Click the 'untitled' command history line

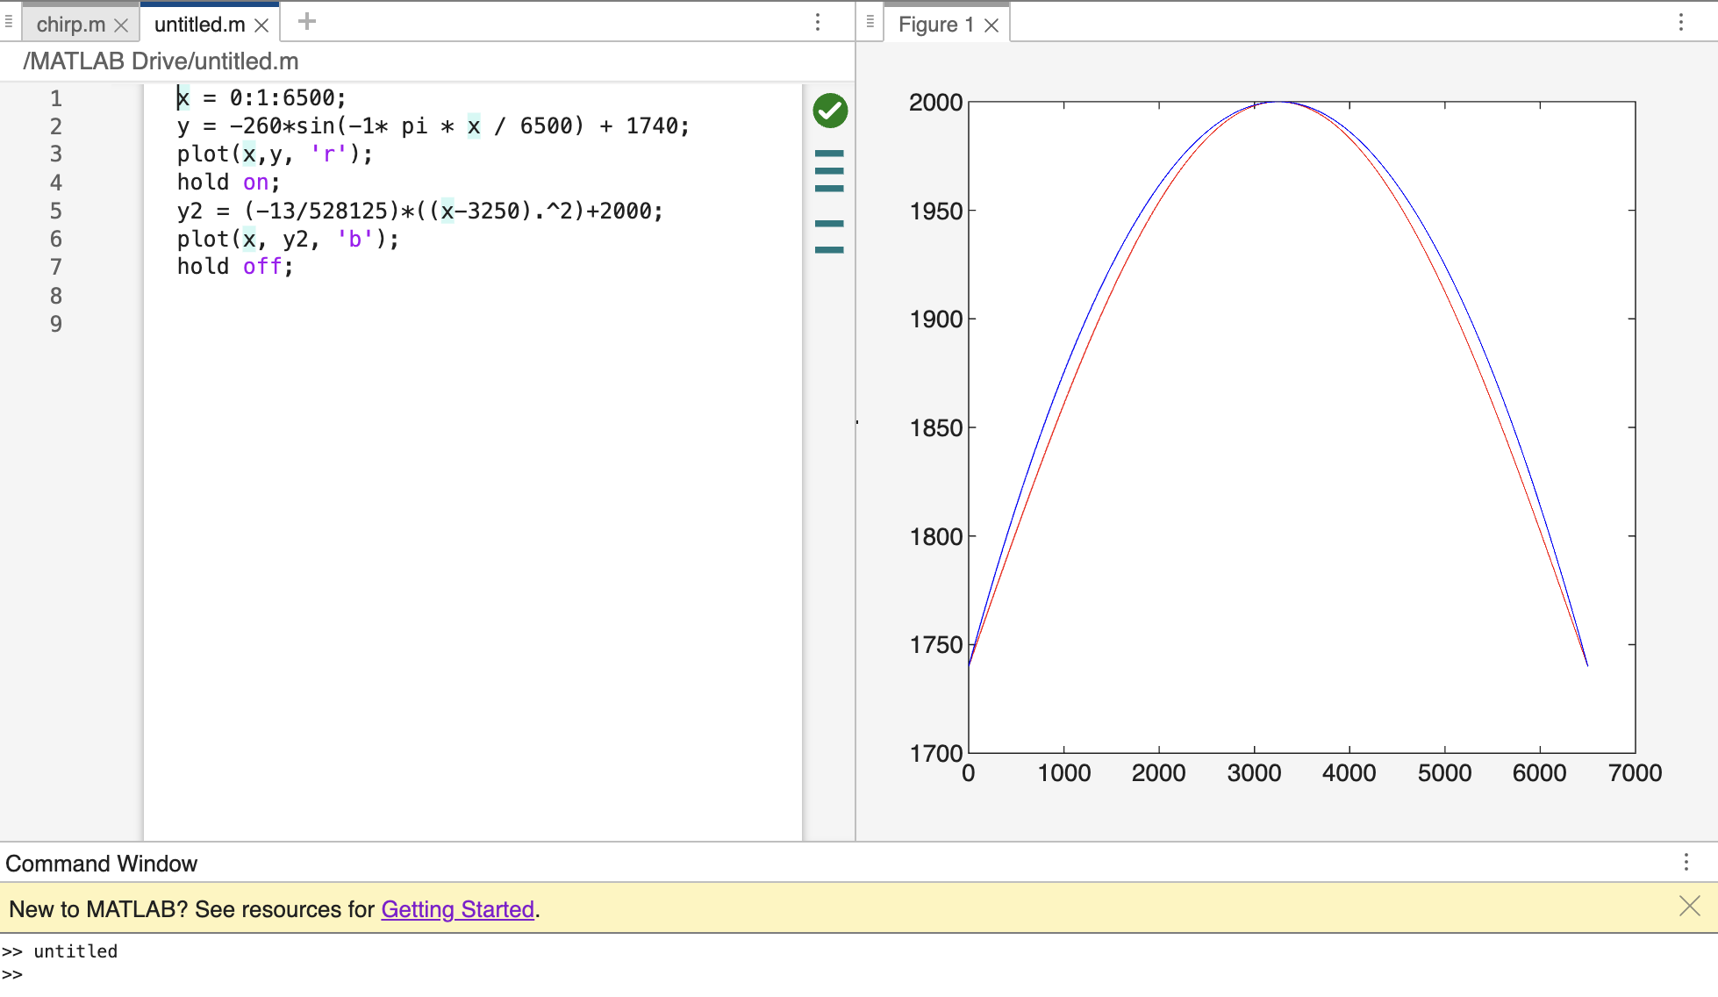point(75,951)
